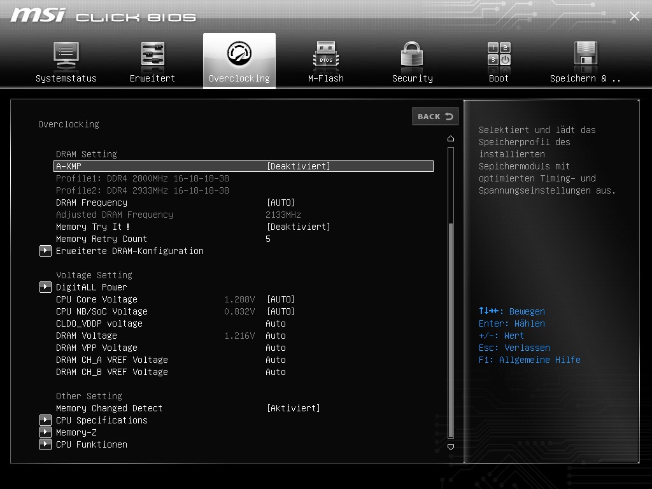Screen dimensions: 652x489
Task: Open the Systemstatus monitor icon
Action: click(x=66, y=55)
